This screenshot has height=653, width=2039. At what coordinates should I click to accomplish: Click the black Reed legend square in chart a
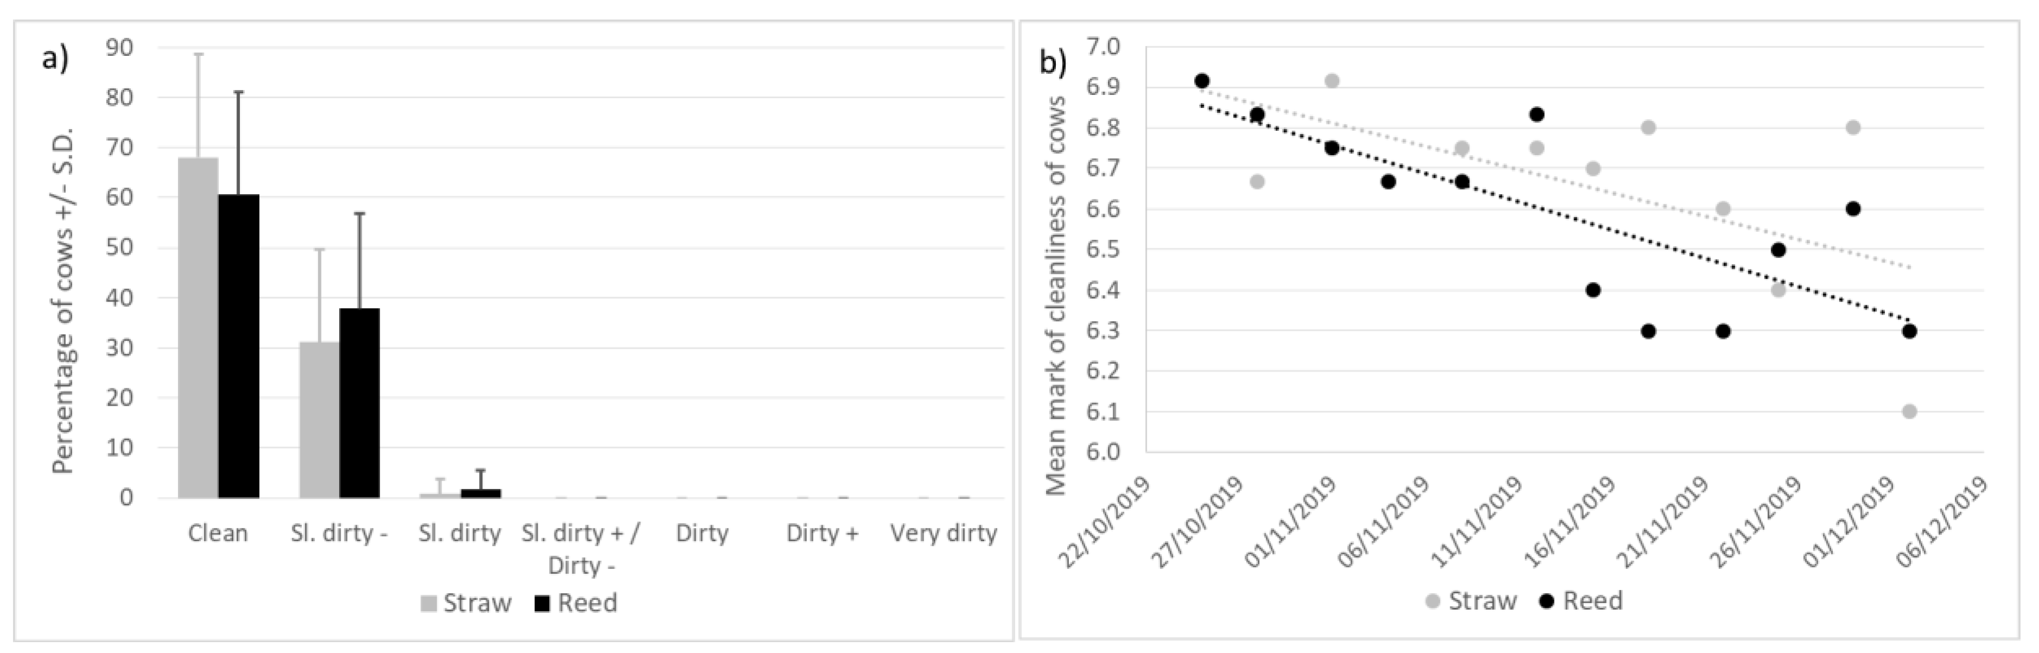click(x=542, y=604)
